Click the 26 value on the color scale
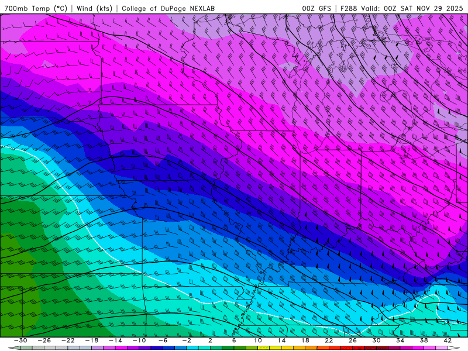 point(353,340)
